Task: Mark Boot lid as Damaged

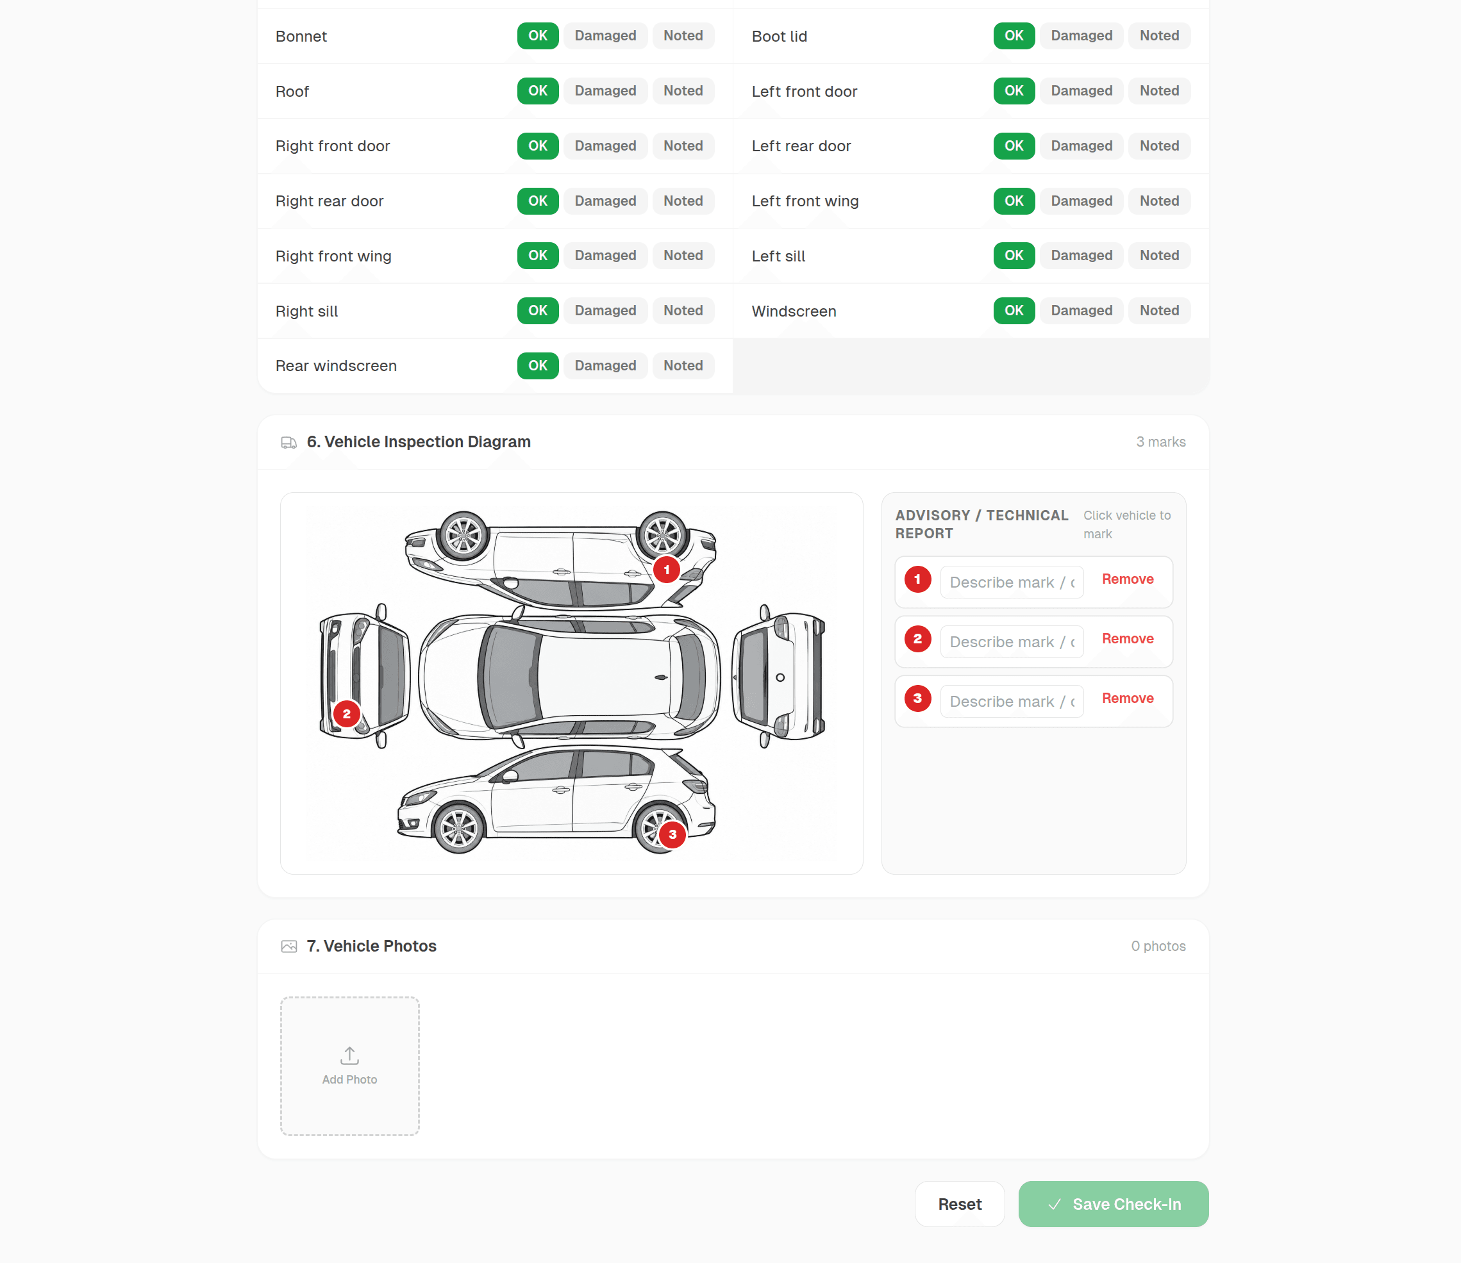Action: pyautogui.click(x=1081, y=36)
